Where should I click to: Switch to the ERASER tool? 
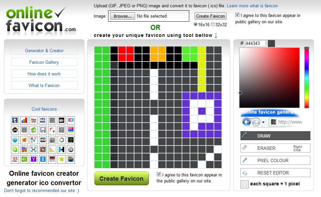[275, 148]
